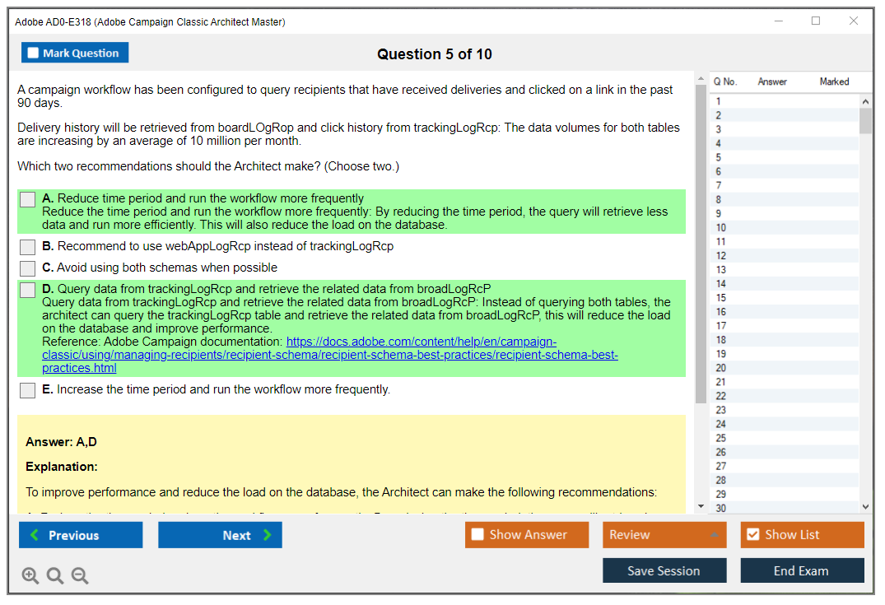Go to the Next question
Screen dimensions: 885x605
(x=220, y=535)
